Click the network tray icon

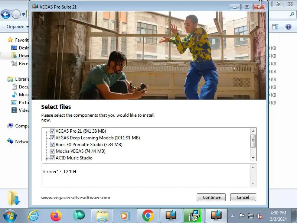pyautogui.click(x=250, y=216)
